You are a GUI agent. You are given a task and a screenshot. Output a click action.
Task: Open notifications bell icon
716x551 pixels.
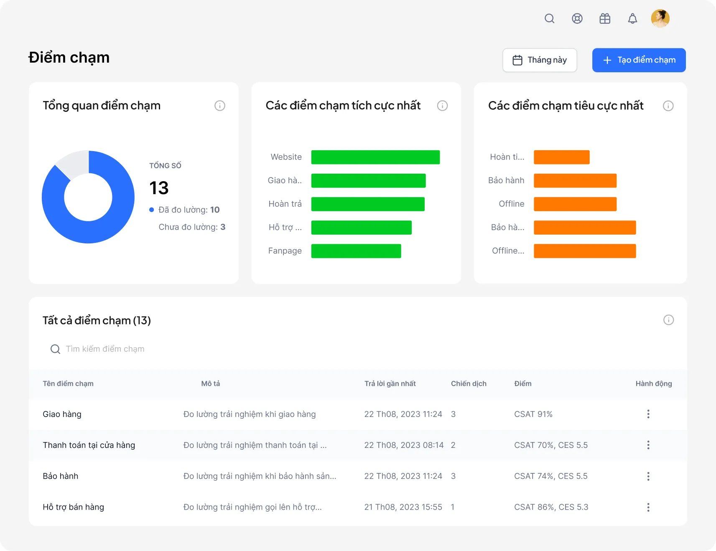pyautogui.click(x=632, y=18)
